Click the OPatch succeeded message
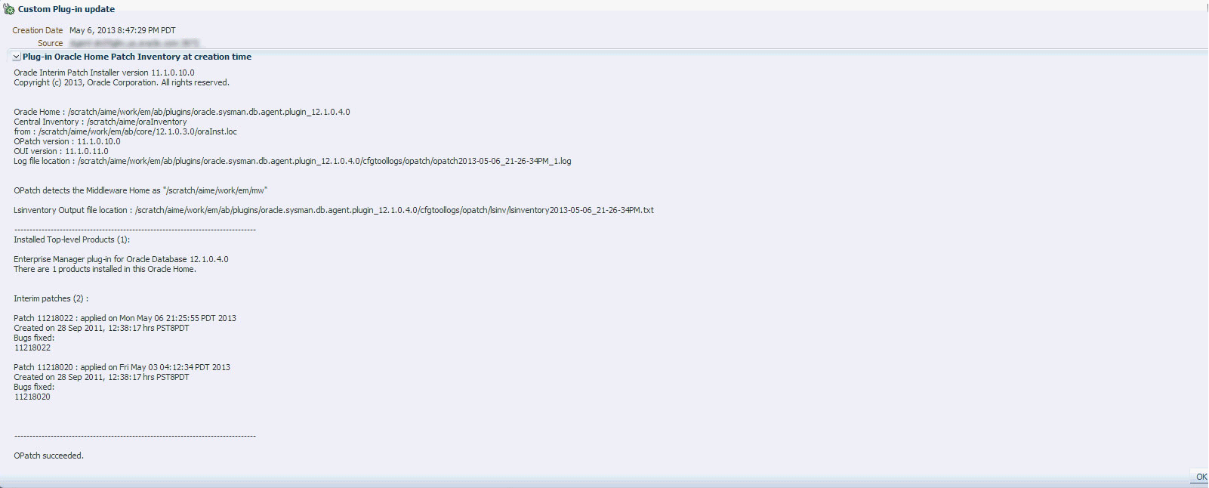 (48, 456)
